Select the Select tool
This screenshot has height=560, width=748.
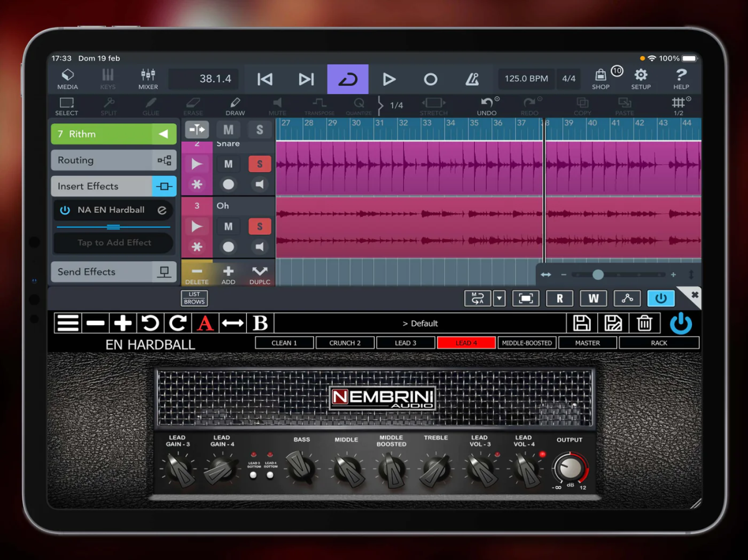pos(67,106)
